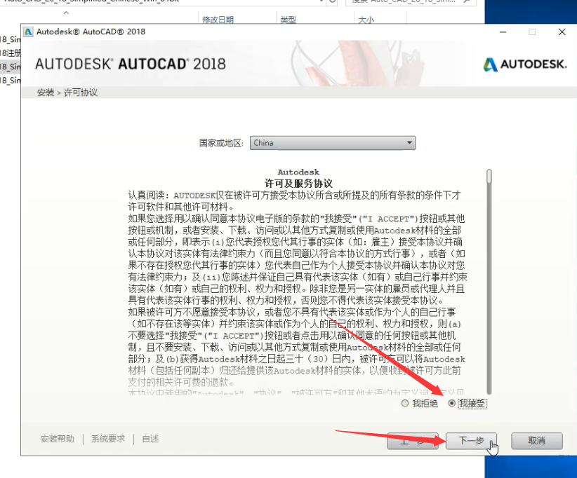Minimize the AutoCAD 2018 installer window
This screenshot has width=577, height=478.
503,32
